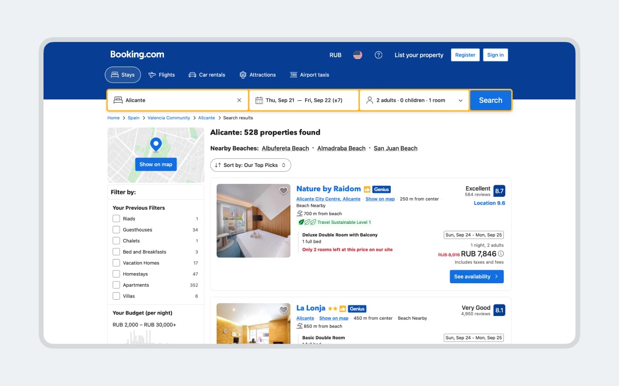This screenshot has height=386, width=619.
Task: Check the Villas filter
Action: (x=116, y=296)
